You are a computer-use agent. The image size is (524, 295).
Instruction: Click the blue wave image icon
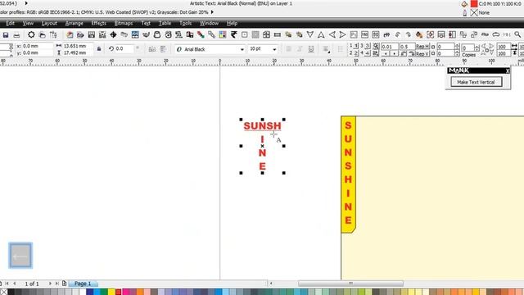[135, 34]
